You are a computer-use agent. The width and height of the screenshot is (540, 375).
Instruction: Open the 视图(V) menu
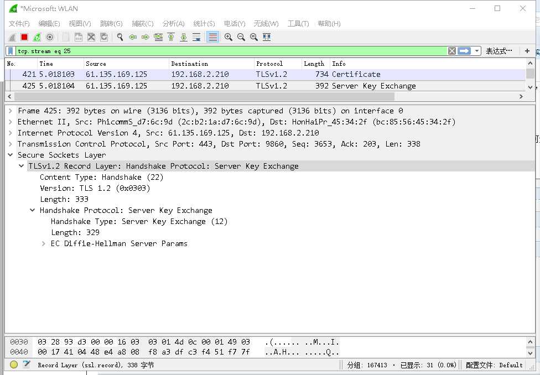tap(80, 23)
